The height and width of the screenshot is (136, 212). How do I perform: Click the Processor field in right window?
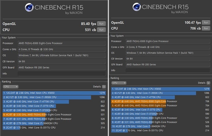click(x=168, y=41)
